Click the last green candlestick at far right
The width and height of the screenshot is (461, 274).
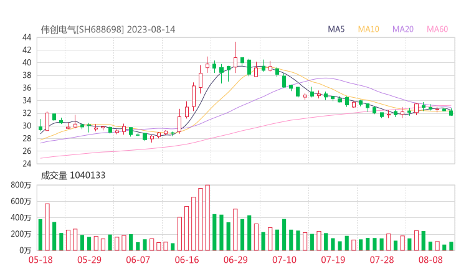(x=451, y=113)
